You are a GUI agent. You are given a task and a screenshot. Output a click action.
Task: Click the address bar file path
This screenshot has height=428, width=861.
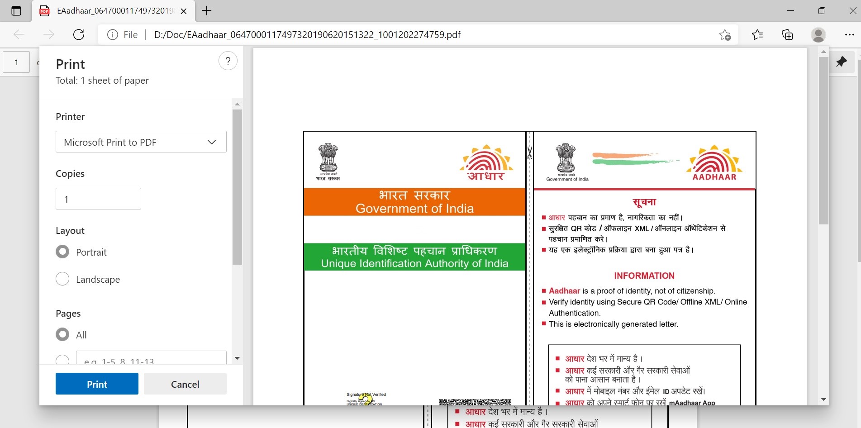(x=307, y=35)
